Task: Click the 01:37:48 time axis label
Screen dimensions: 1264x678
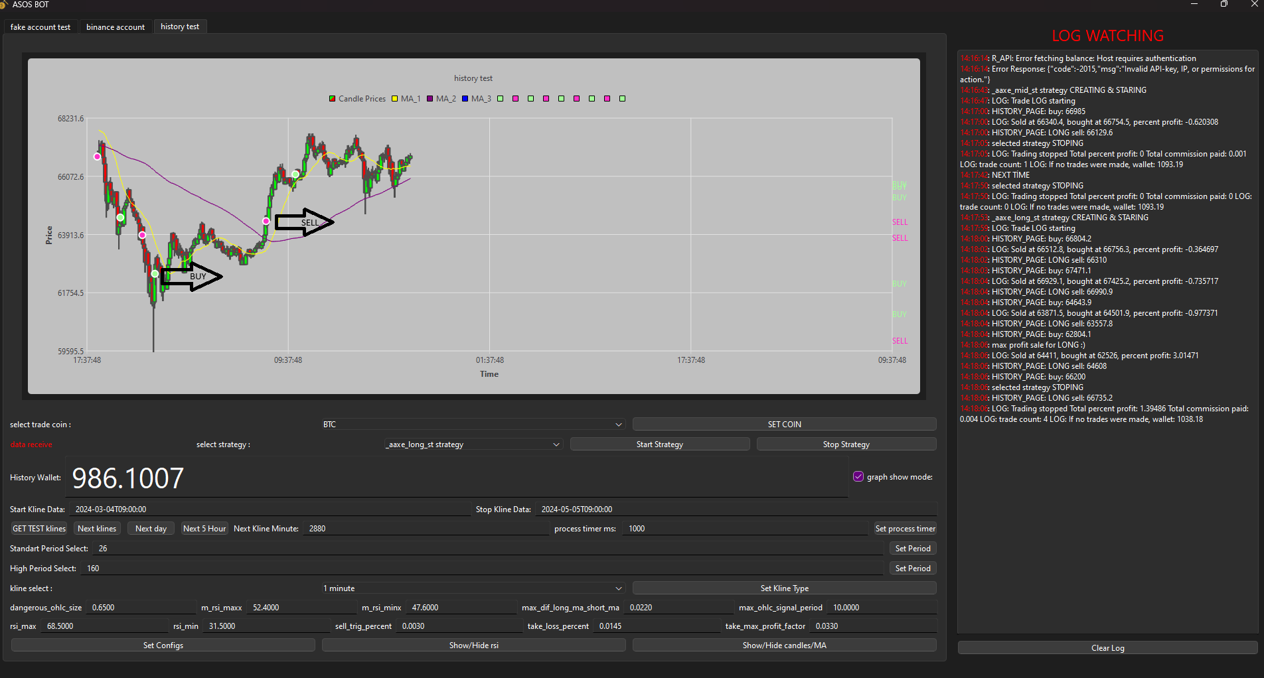Action: [490, 360]
